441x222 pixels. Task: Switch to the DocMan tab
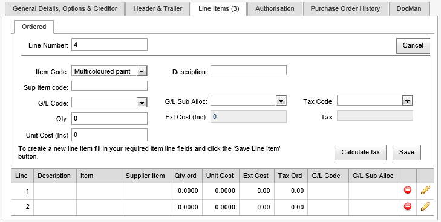pyautogui.click(x=409, y=8)
